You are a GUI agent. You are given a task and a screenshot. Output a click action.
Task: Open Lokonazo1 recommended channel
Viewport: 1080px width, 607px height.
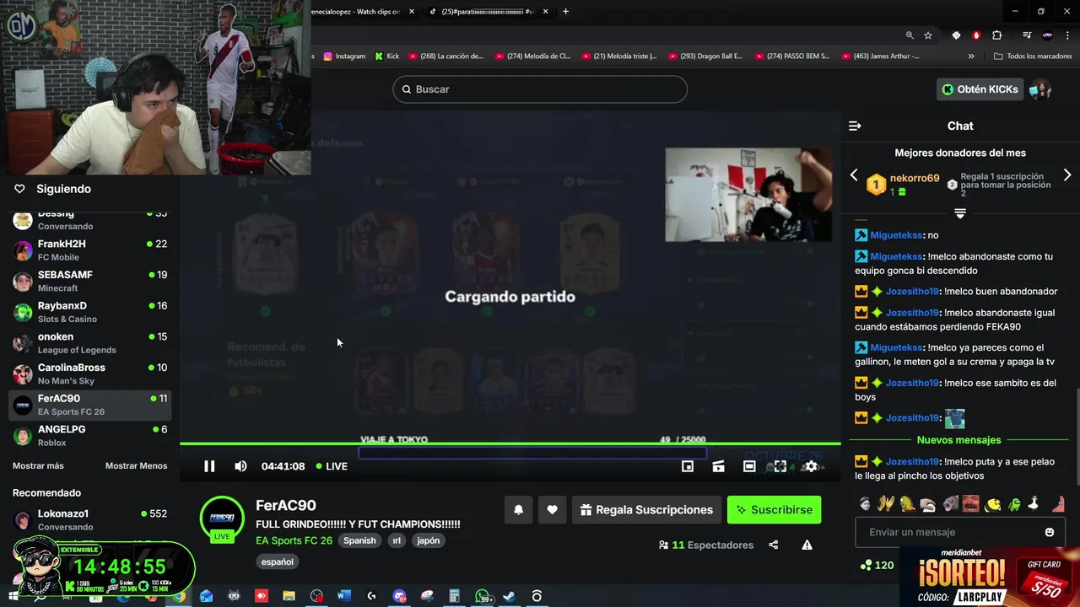pos(90,520)
